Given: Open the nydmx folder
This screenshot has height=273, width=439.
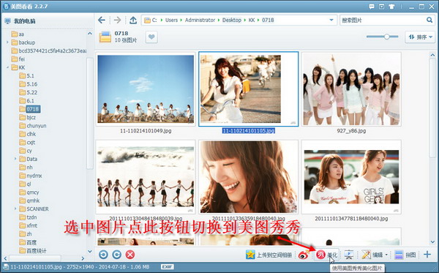Looking at the screenshot, I should coord(31,176).
